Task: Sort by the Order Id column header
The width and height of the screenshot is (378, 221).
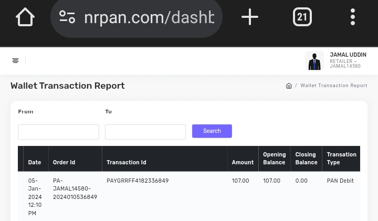Action: 64,162
